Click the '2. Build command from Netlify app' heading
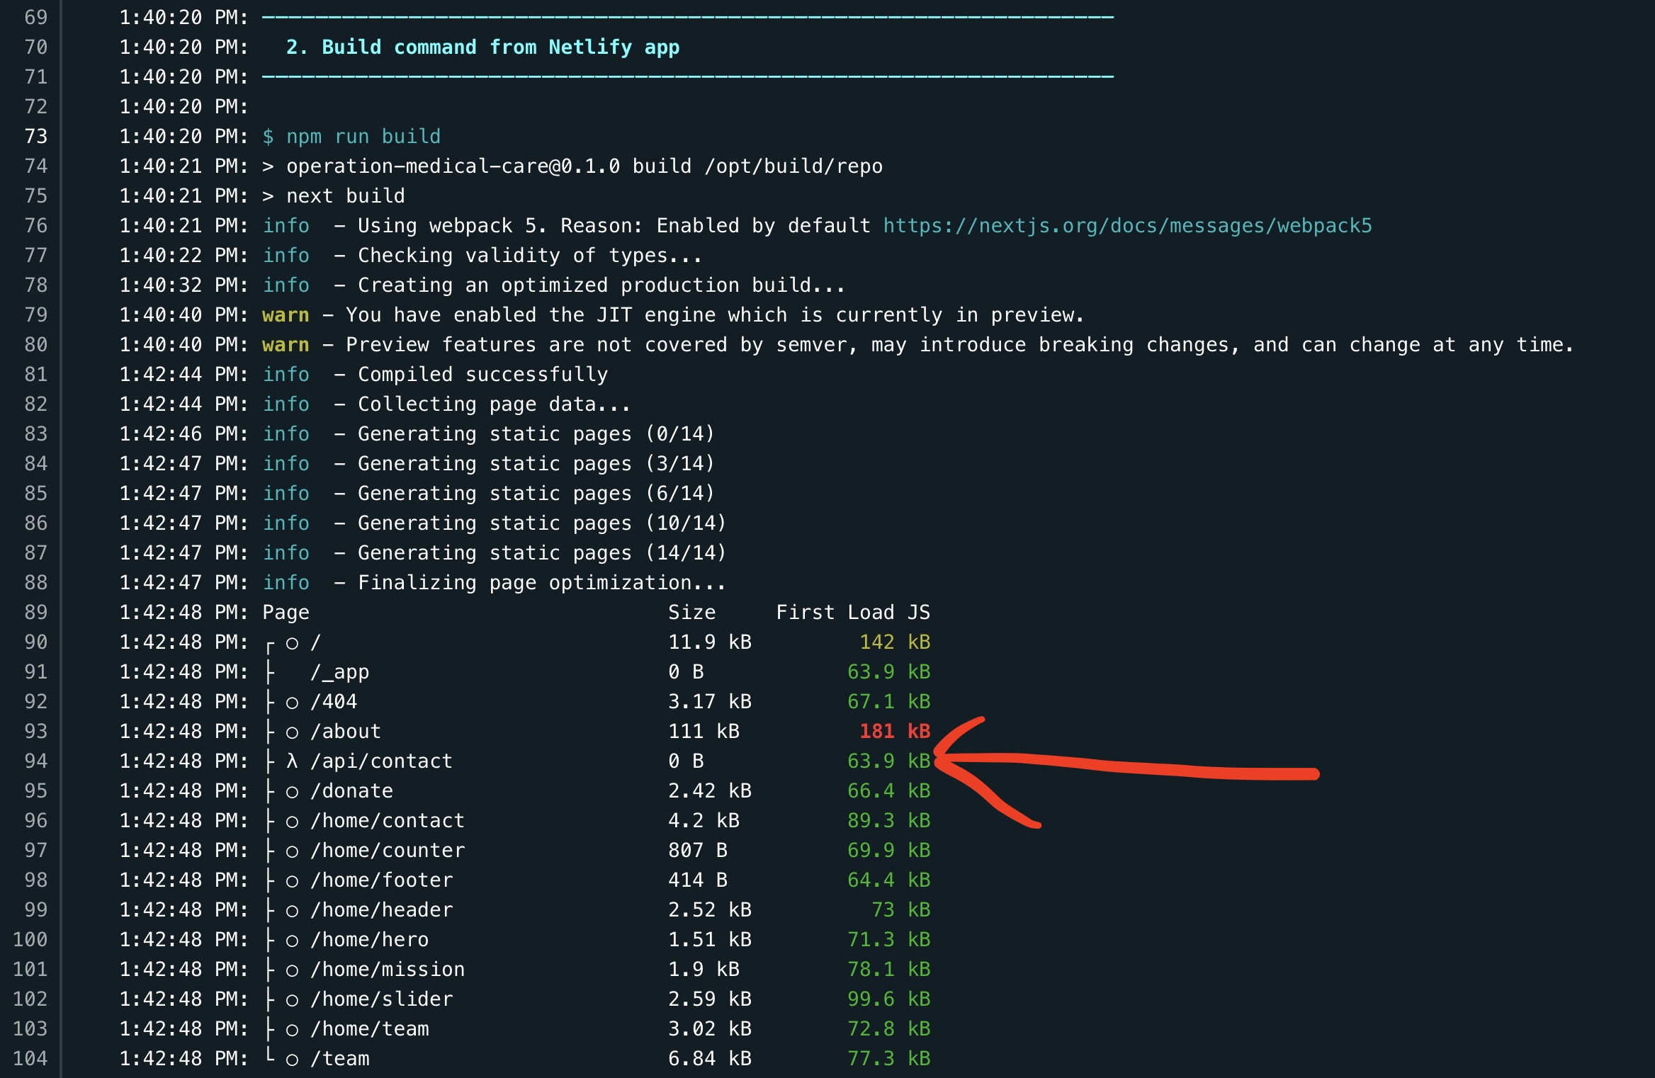This screenshot has height=1078, width=1655. pyautogui.click(x=482, y=47)
